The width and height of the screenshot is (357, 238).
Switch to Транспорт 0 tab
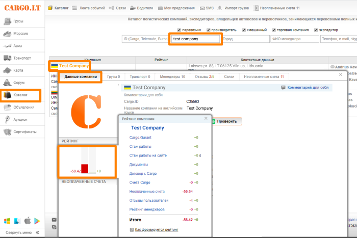coord(140,76)
